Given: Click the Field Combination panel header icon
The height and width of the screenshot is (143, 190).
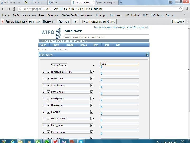Looking at the screenshot, I should (147, 55).
